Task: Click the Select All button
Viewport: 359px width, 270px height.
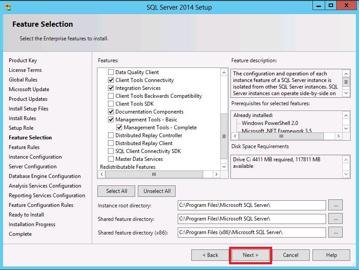Action: [116, 191]
